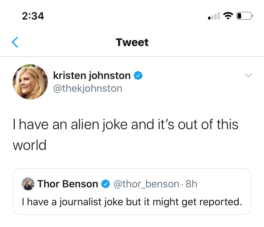Tap the battery status icon
The width and height of the screenshot is (264, 227).
tap(245, 16)
